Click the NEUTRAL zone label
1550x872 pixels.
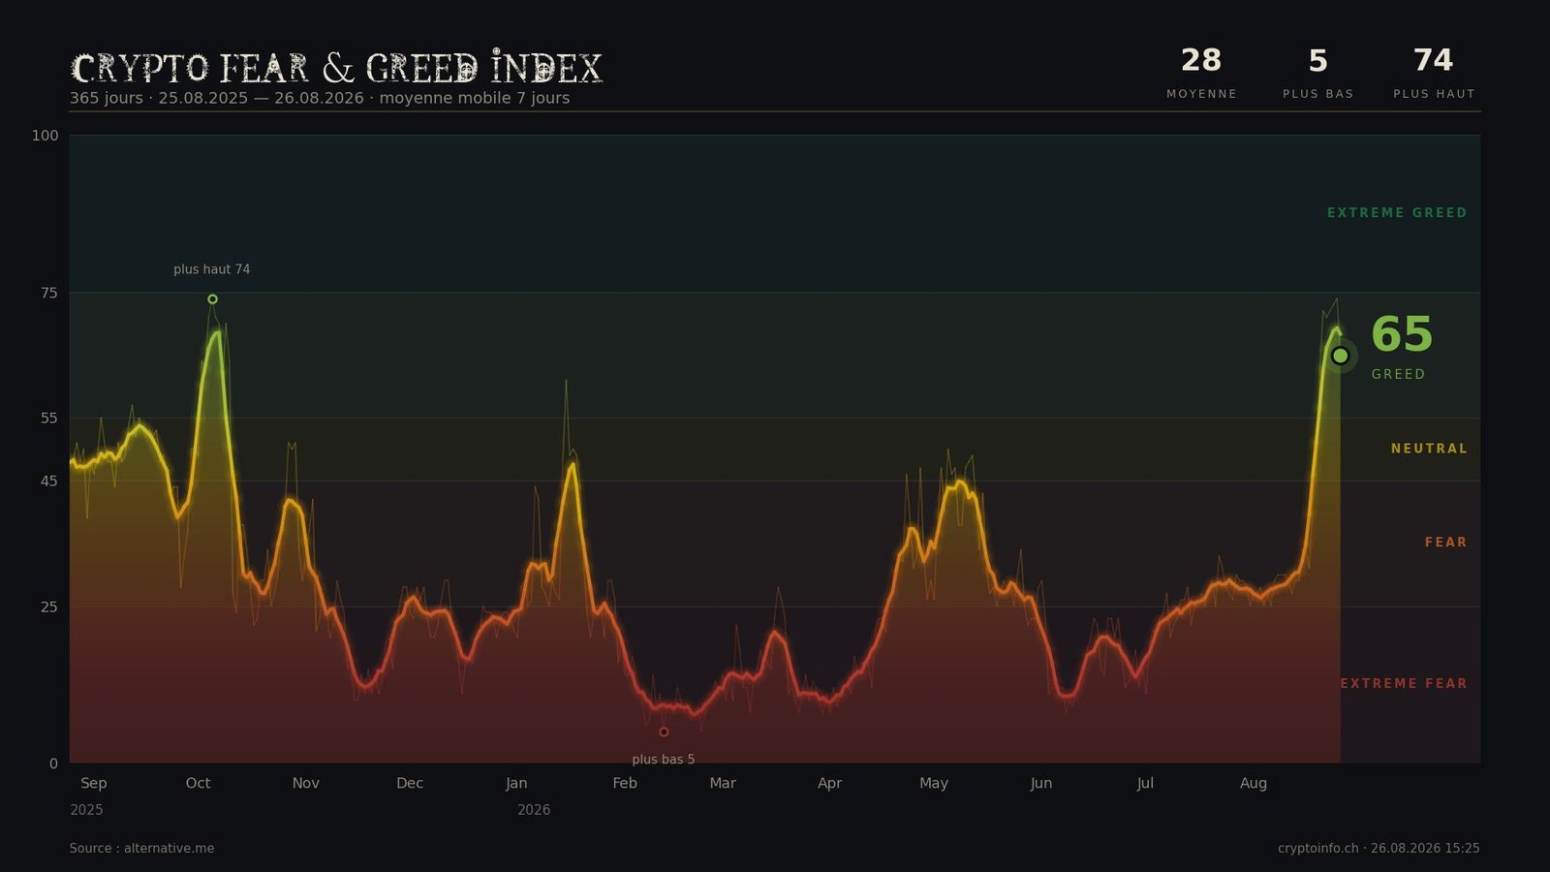pyautogui.click(x=1429, y=449)
